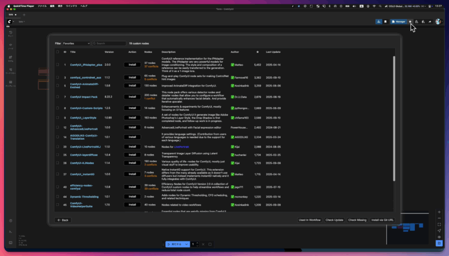Image resolution: width=449 pixels, height=256 pixels.
Task: Select the ComfyUI Impact Pack checkbox
Action: tap(57, 97)
